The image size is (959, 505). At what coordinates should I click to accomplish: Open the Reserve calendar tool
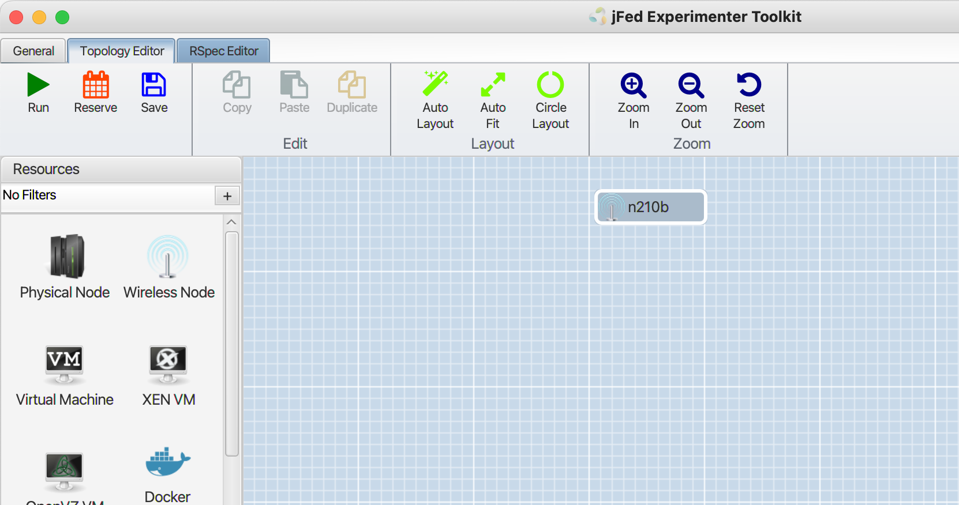[x=95, y=85]
